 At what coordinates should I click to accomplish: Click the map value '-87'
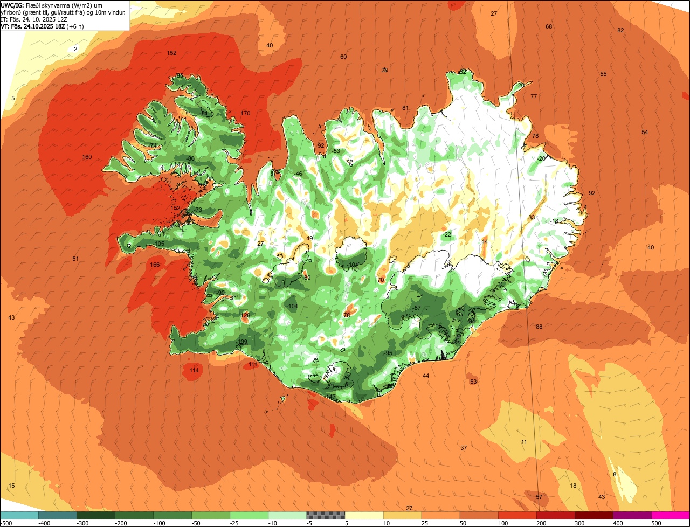click(416, 308)
